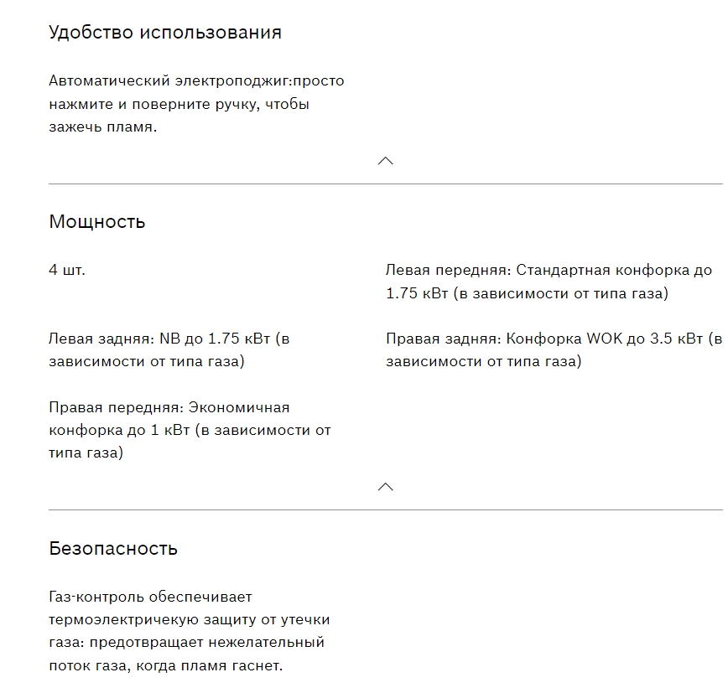Click the divider line above Мощность

tap(386, 184)
